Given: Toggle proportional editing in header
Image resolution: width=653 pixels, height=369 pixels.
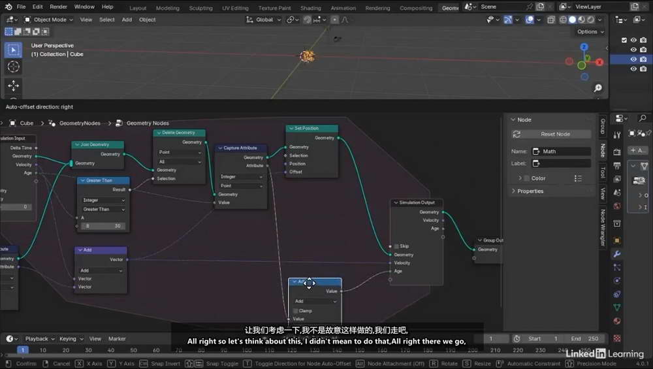Looking at the screenshot, I should [334, 20].
